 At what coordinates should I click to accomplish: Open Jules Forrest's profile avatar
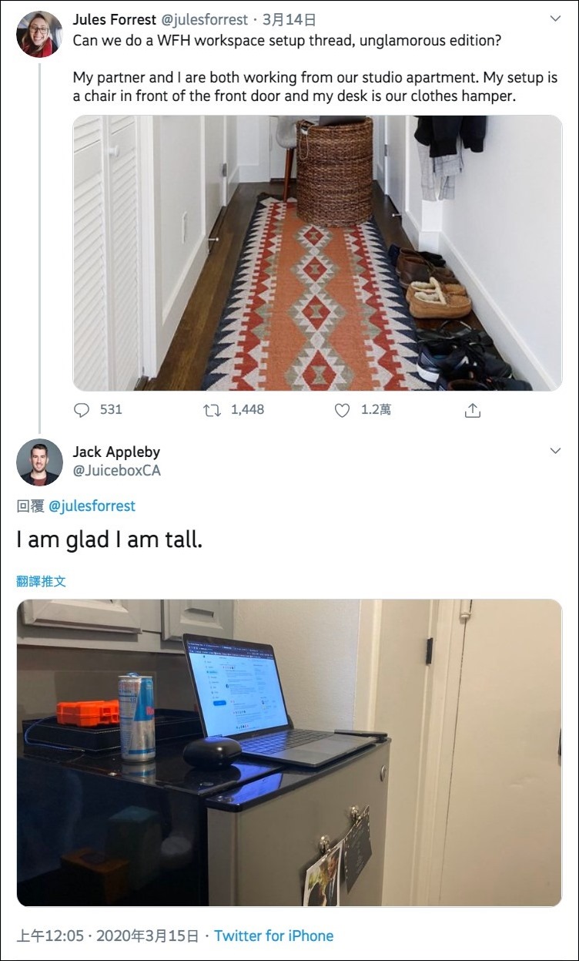coord(39,34)
